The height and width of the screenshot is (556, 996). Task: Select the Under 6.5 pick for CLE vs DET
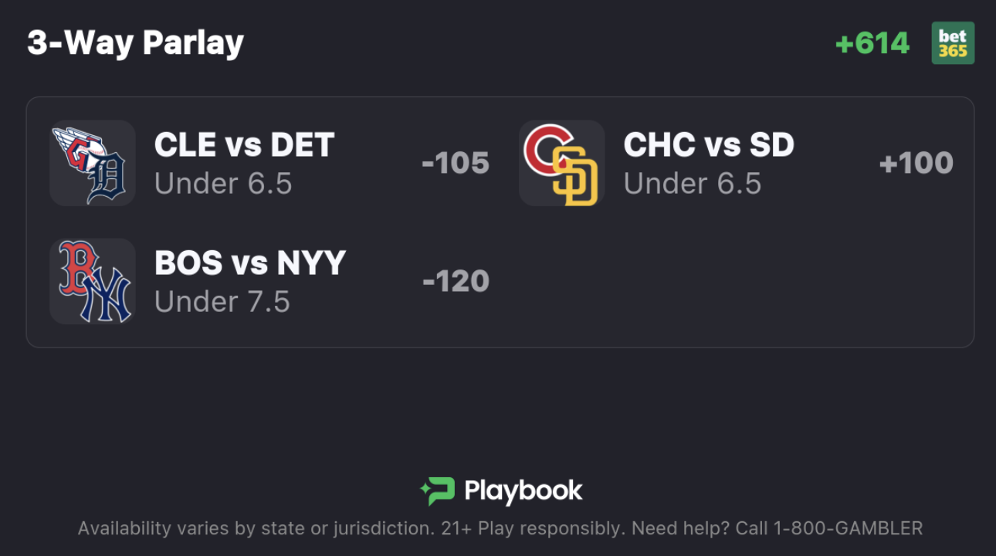(223, 184)
